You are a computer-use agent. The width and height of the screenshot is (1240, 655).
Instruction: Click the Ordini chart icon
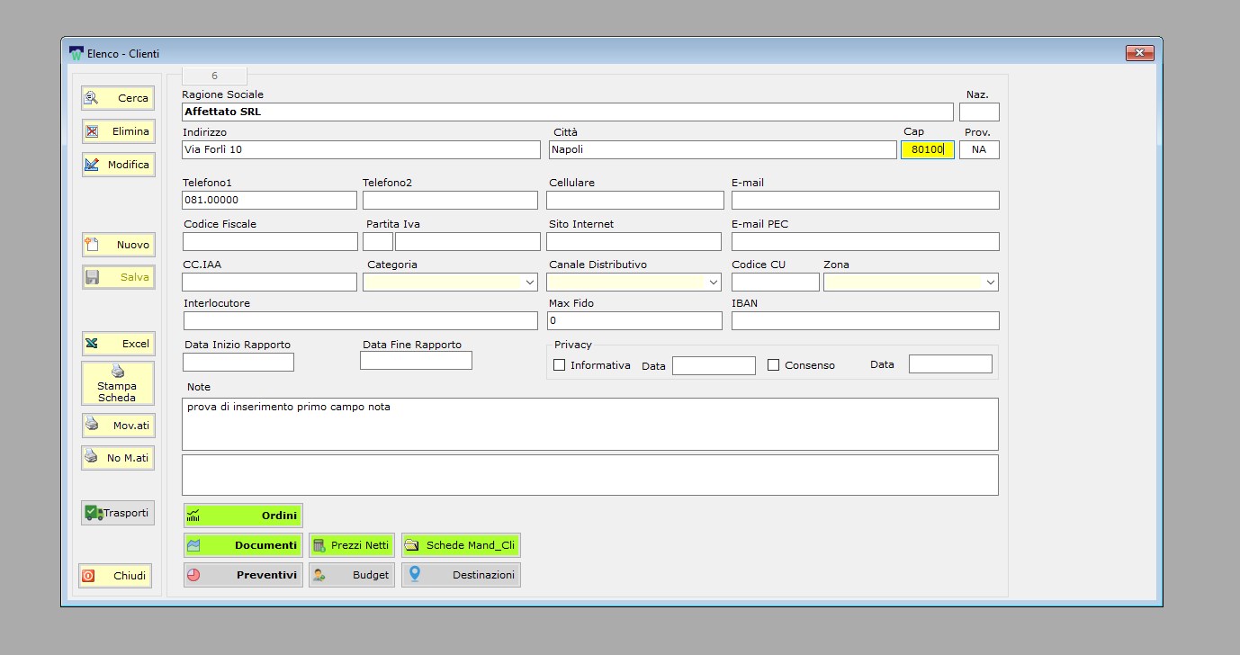coord(193,516)
